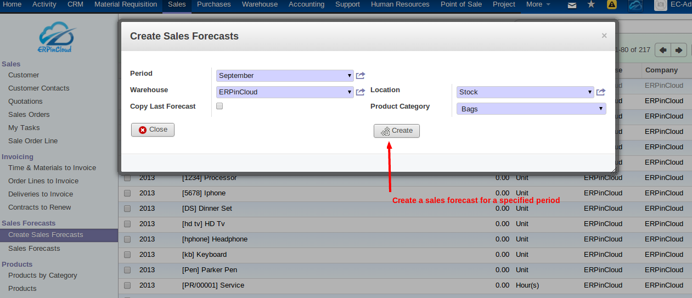Click the '[PR/00001] Service' product cell
The width and height of the screenshot is (692, 298).
click(x=213, y=285)
